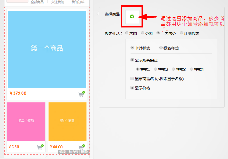Select 样式3 buy button style
The width and height of the screenshot is (228, 159).
174,69
